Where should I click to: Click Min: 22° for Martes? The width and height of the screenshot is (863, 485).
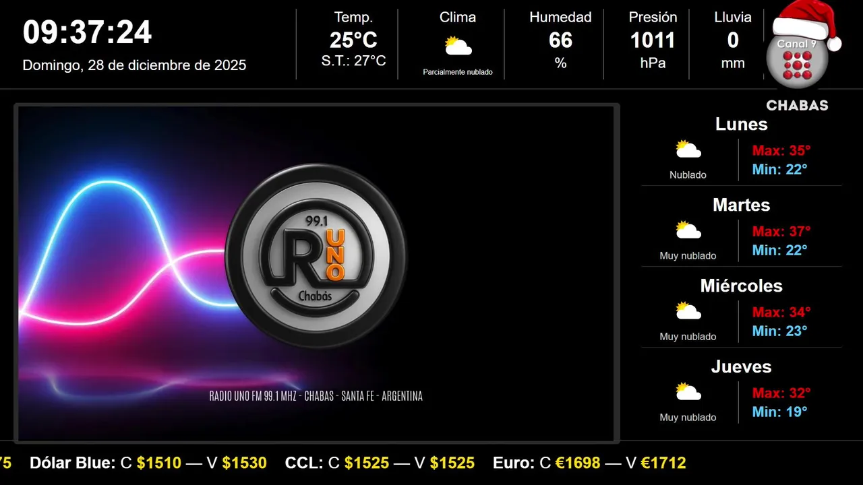pyautogui.click(x=779, y=251)
